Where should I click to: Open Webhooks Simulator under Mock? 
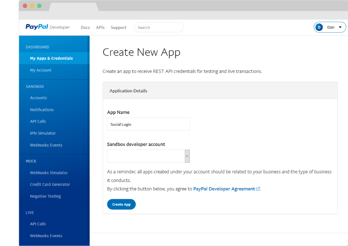click(x=49, y=173)
